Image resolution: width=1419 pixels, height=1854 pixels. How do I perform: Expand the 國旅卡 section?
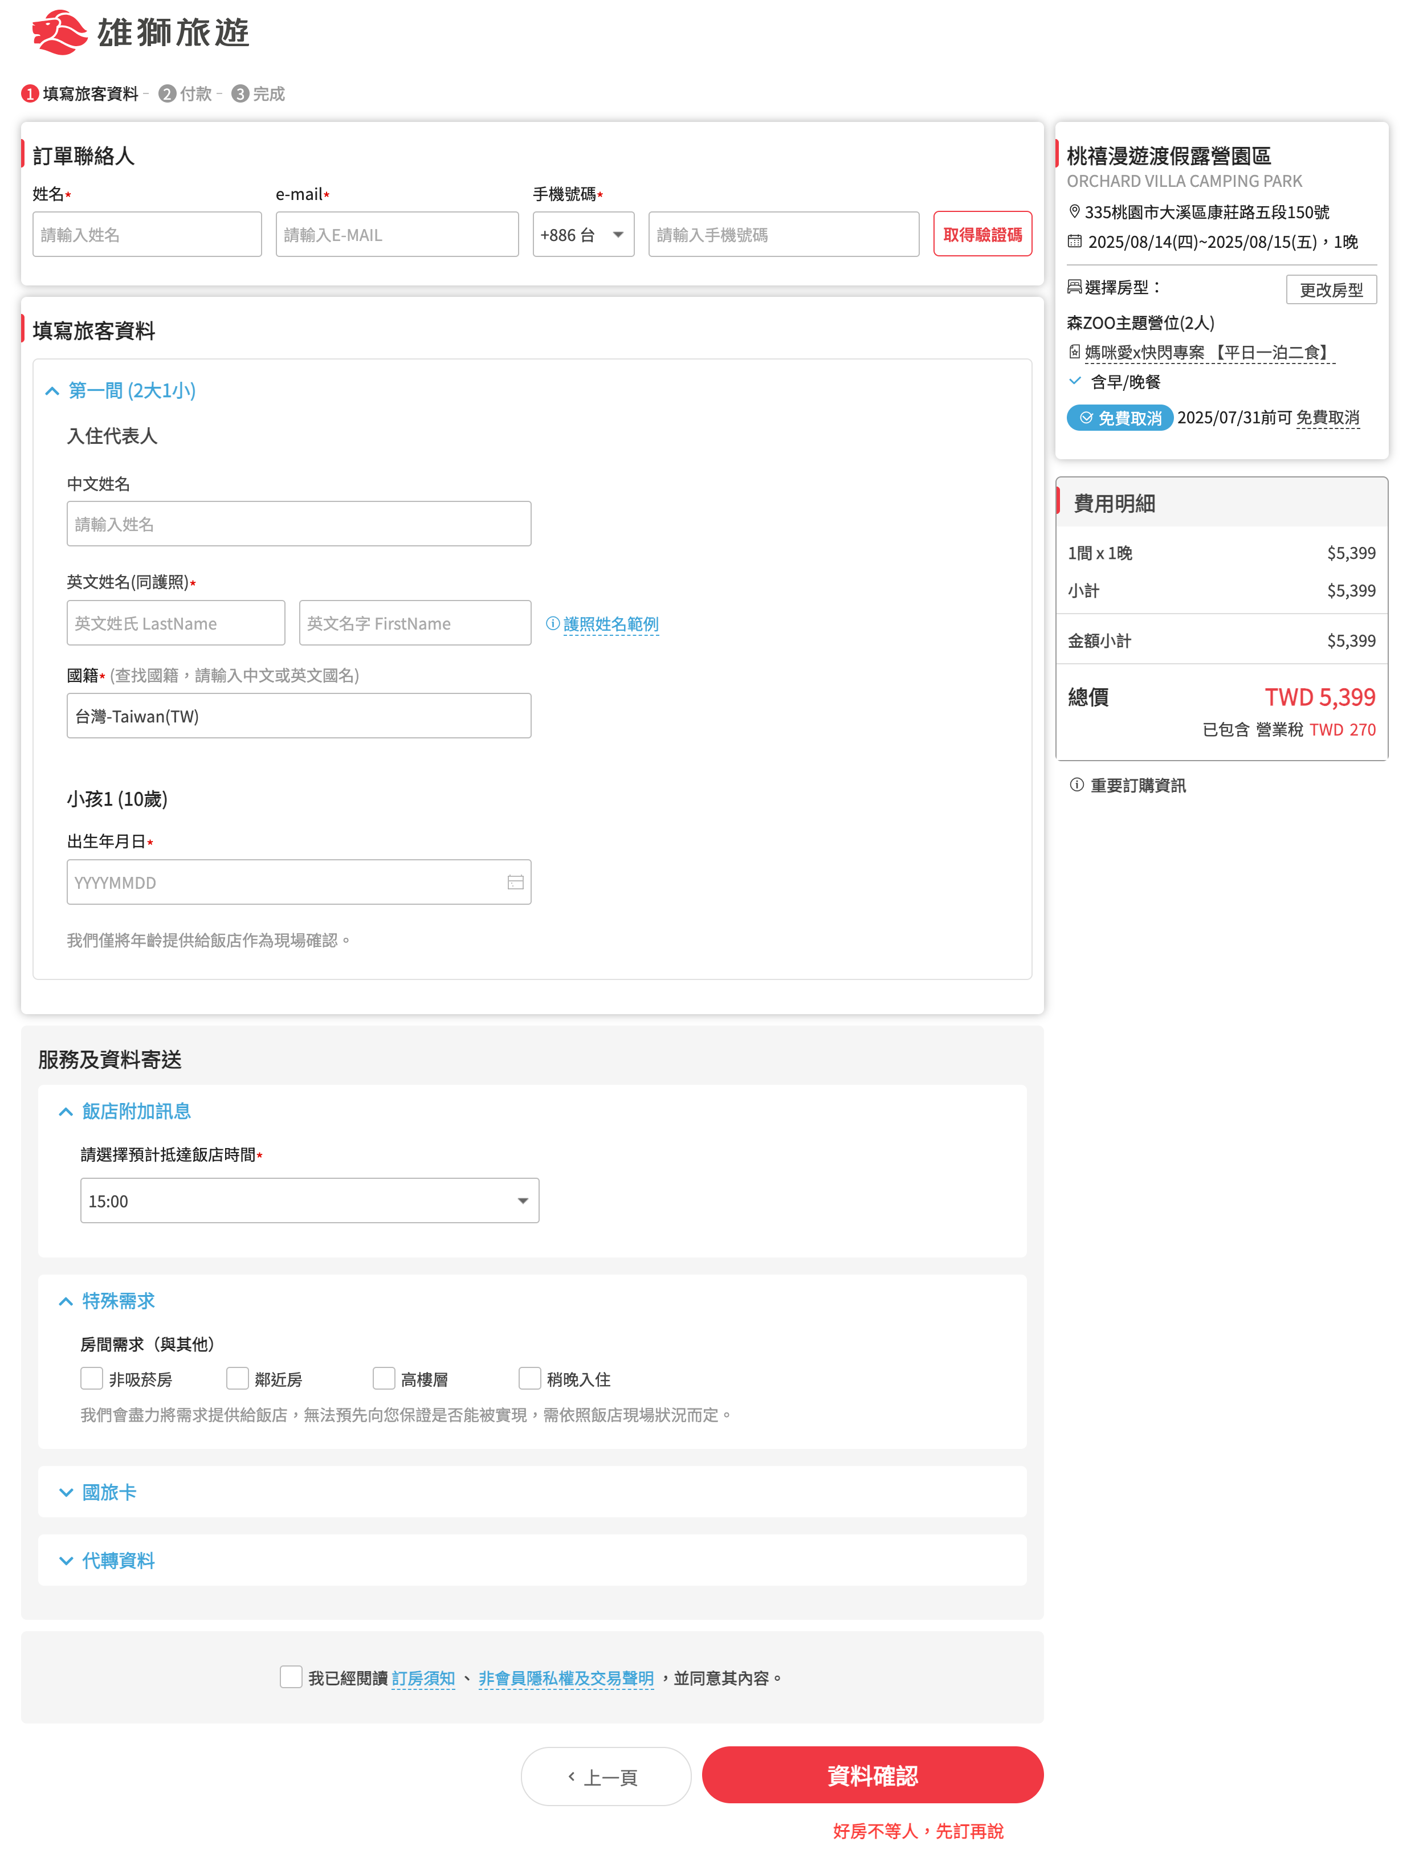click(109, 1492)
